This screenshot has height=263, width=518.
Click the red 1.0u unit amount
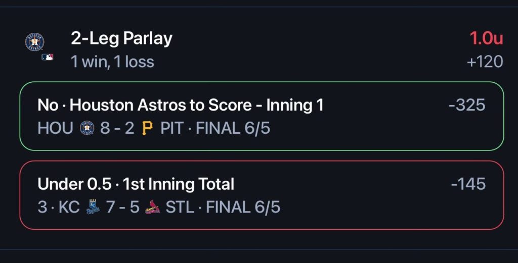pos(486,38)
